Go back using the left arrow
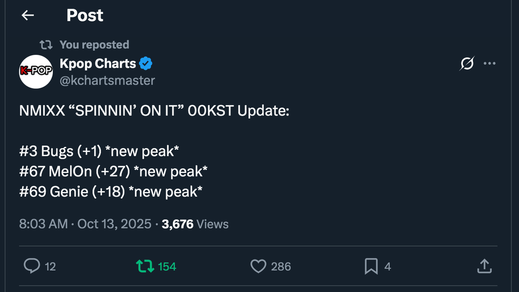Screen dimensions: 519x292 (28, 15)
